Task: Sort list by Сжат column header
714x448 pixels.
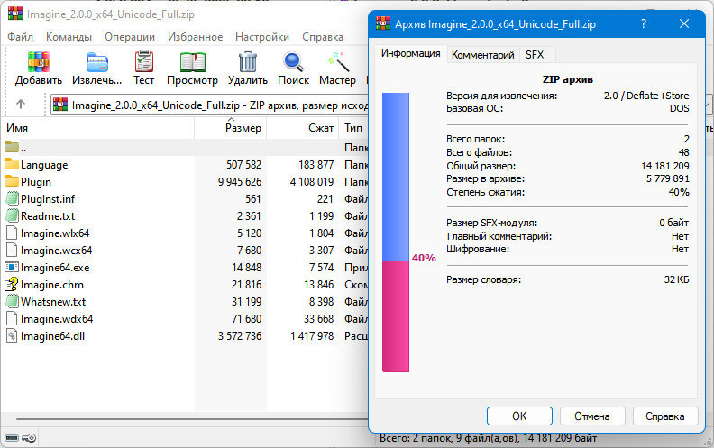Action: pos(302,128)
